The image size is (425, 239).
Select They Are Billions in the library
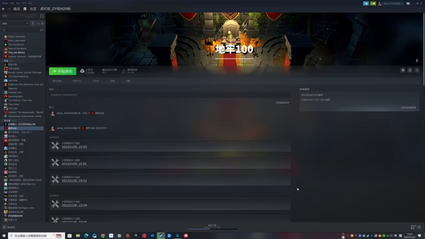click(x=16, y=53)
